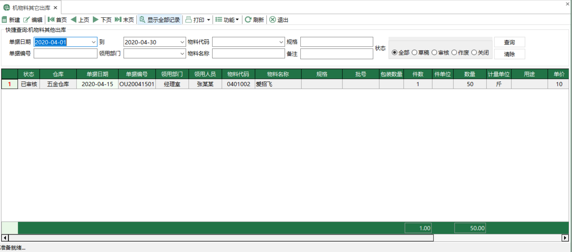This screenshot has width=572, height=252.
Task: Go to 首页 first page
Action: 57,20
